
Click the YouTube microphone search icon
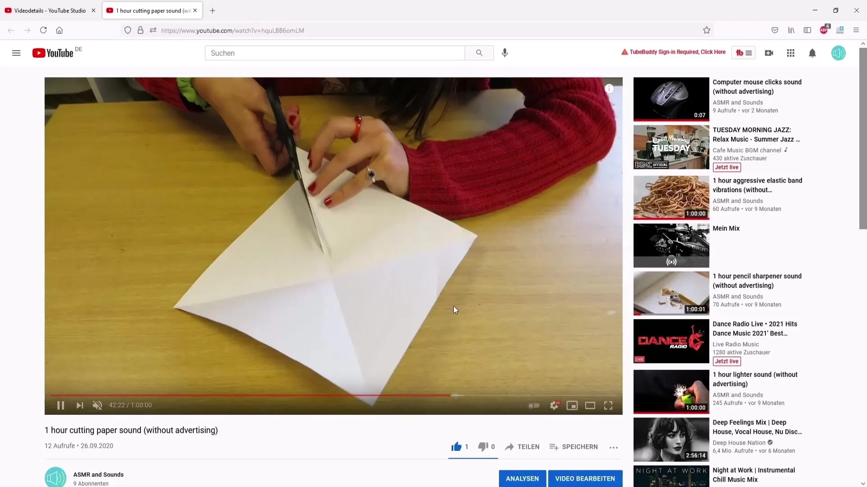505,53
